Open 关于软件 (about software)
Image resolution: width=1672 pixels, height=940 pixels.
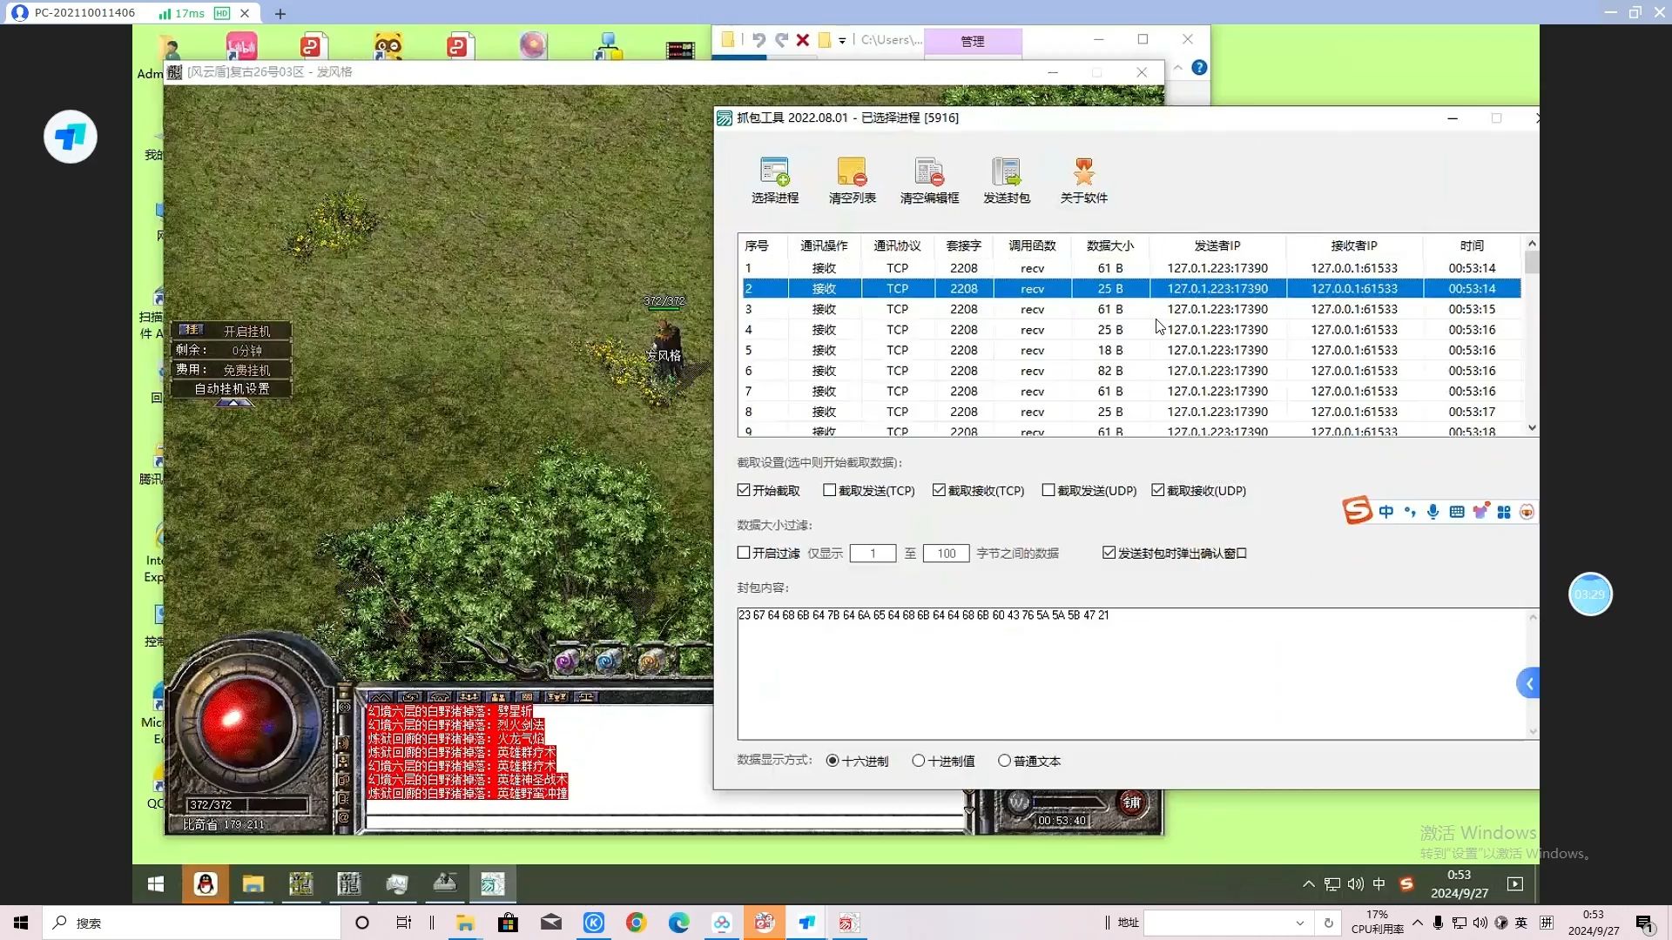1083,181
